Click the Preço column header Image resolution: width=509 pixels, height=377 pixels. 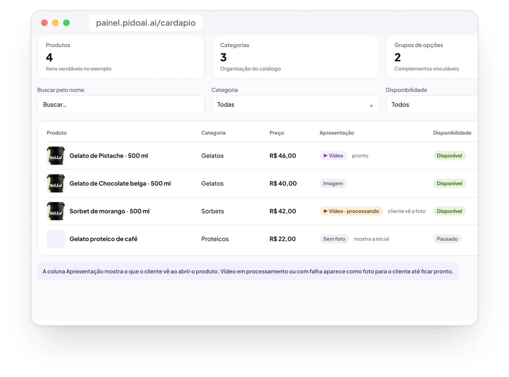tap(277, 133)
